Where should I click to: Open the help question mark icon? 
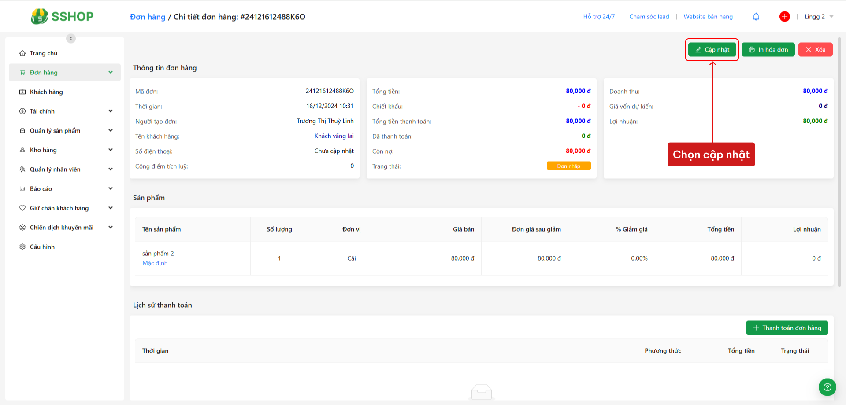pyautogui.click(x=827, y=387)
